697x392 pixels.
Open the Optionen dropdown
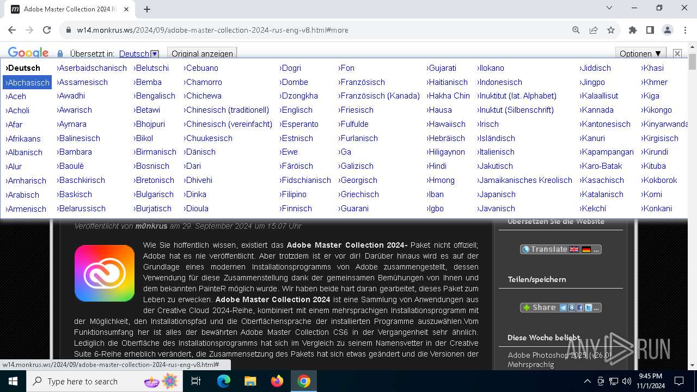641,53
